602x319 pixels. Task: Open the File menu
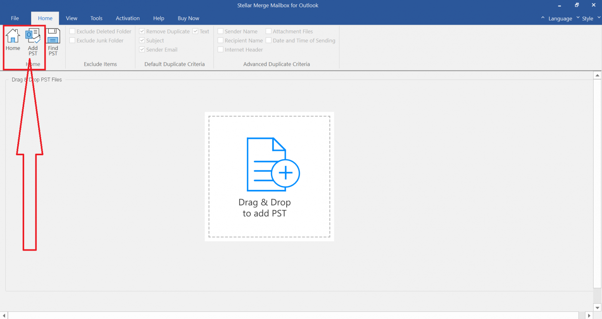pyautogui.click(x=15, y=18)
